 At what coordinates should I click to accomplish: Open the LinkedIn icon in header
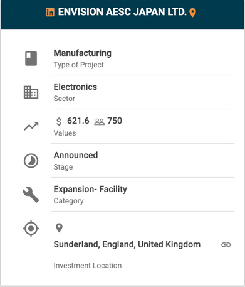[50, 13]
